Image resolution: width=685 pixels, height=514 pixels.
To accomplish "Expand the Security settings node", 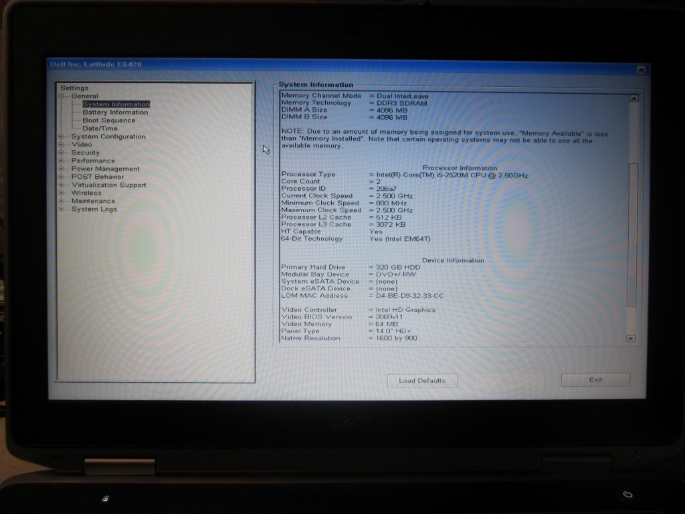I will click(62, 153).
